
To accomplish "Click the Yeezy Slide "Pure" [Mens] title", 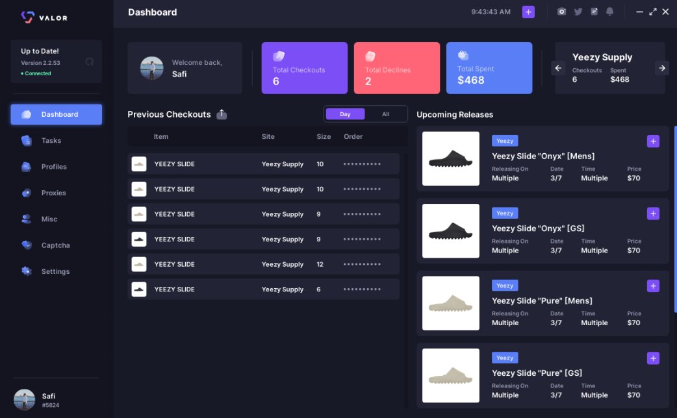I will coord(543,301).
